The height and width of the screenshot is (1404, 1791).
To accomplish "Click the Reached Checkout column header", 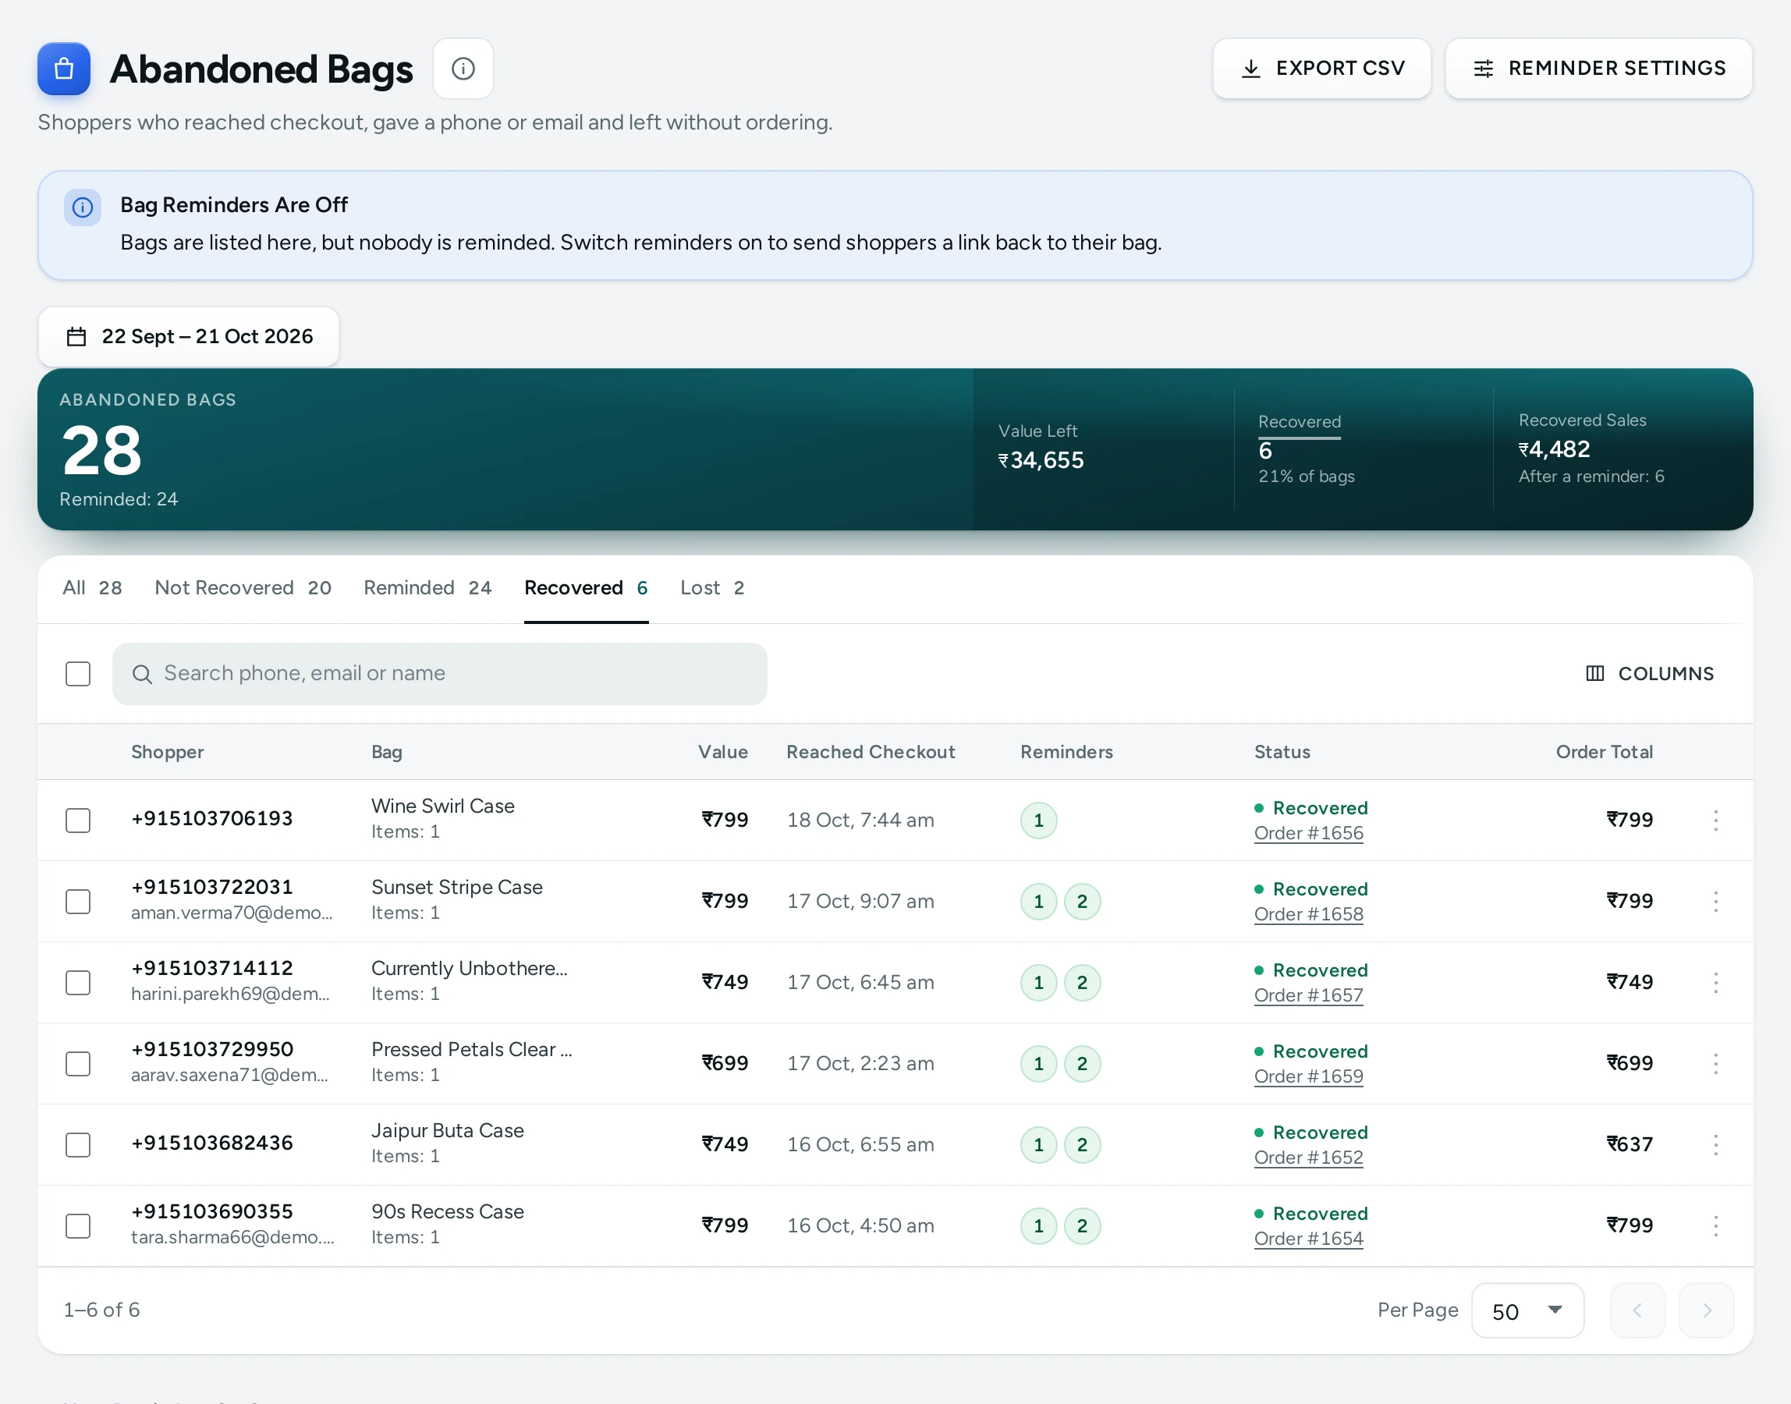I will point(871,751).
